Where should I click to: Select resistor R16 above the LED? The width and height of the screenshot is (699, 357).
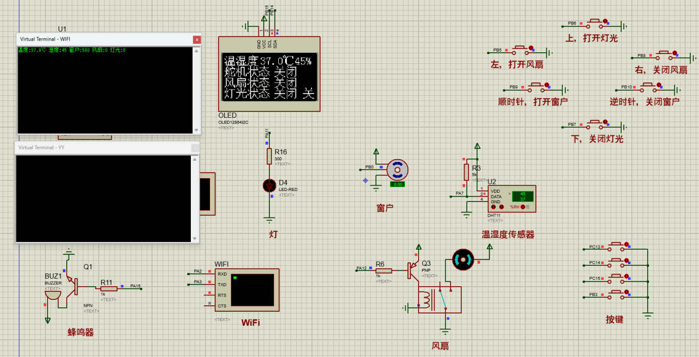click(x=268, y=156)
